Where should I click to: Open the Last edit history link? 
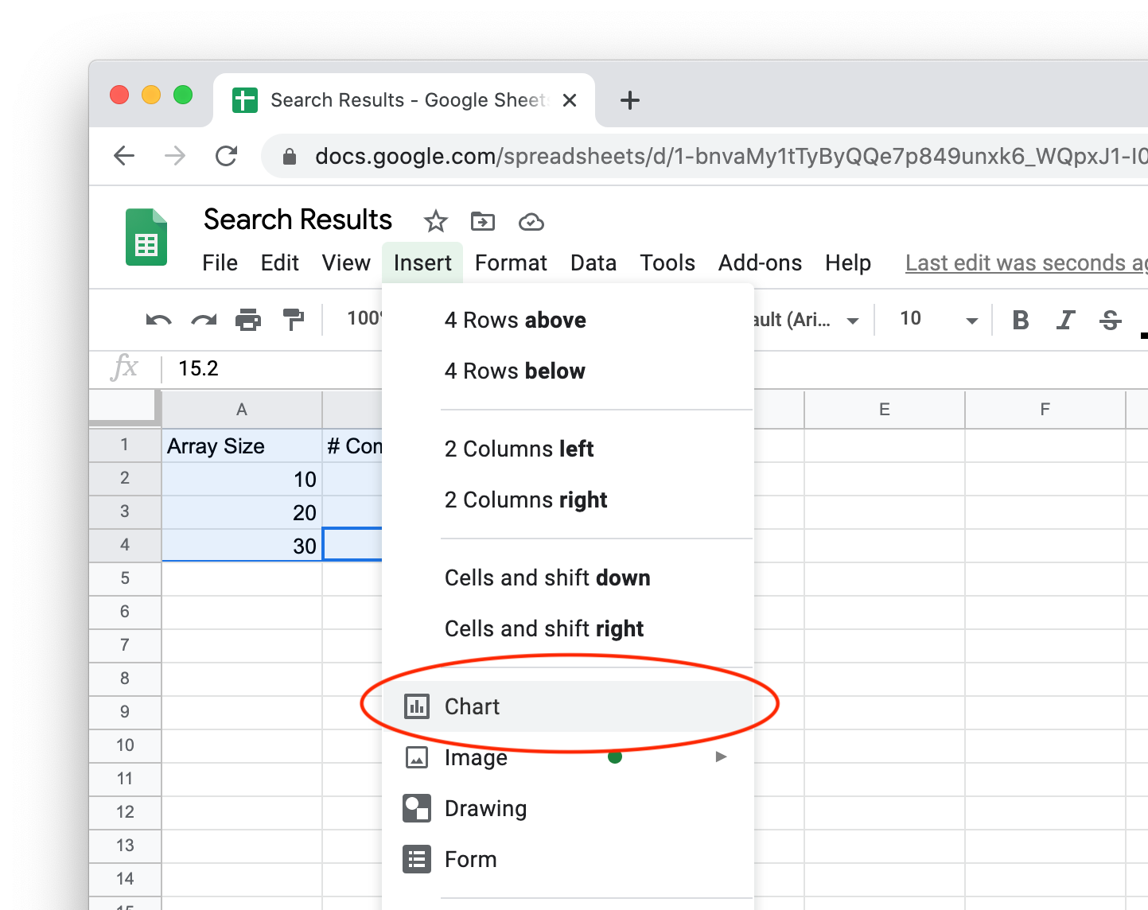coord(1026,263)
